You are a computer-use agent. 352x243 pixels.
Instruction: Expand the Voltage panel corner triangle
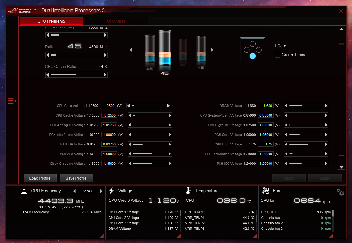pyautogui.click(x=179, y=235)
